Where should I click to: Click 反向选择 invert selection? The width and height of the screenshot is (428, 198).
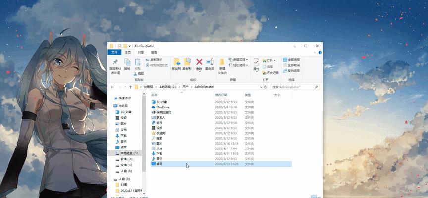291,71
